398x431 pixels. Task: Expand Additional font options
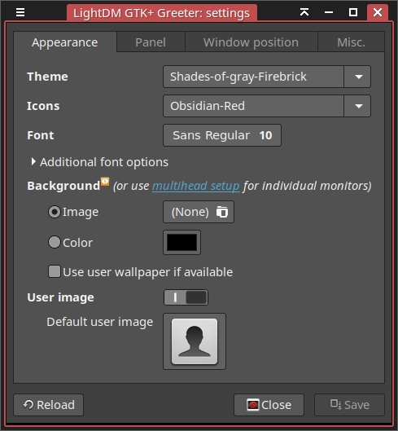coord(100,162)
